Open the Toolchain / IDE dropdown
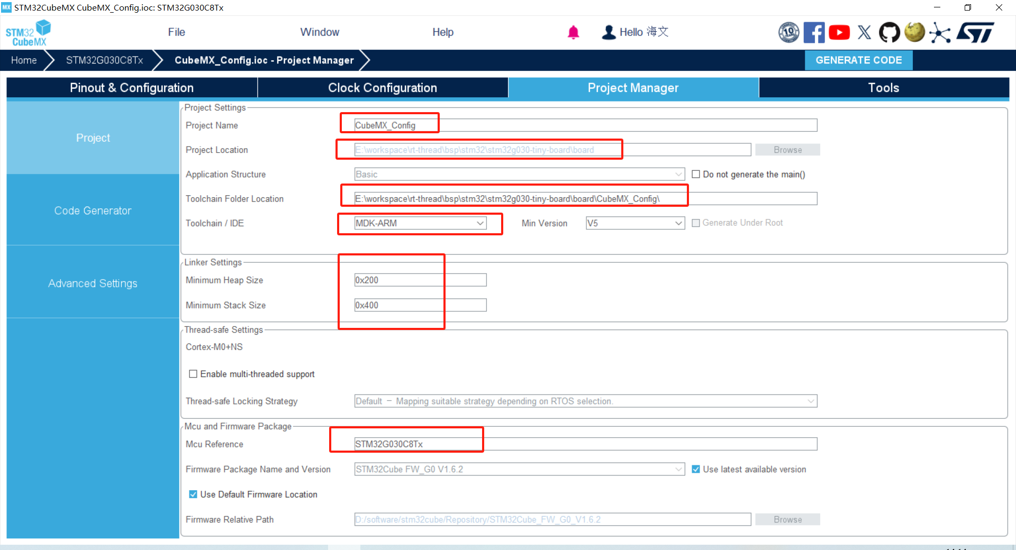The width and height of the screenshot is (1016, 550). 420,223
